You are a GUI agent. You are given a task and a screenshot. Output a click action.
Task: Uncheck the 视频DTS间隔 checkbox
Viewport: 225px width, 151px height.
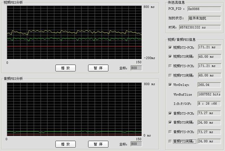170,56
